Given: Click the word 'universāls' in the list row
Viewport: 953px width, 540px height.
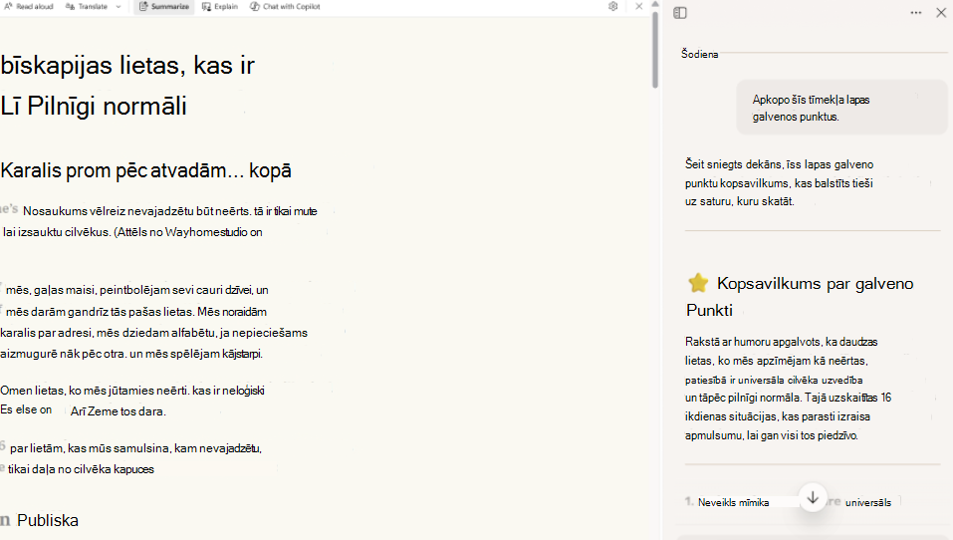Looking at the screenshot, I should (x=868, y=502).
